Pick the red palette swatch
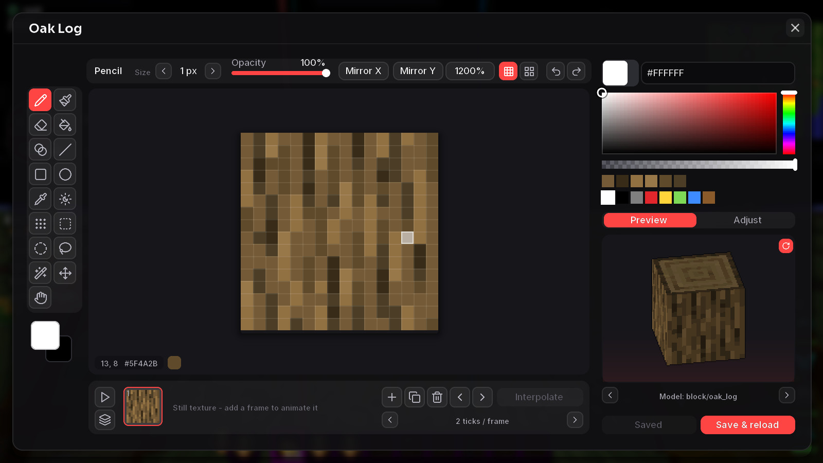 [x=651, y=198]
